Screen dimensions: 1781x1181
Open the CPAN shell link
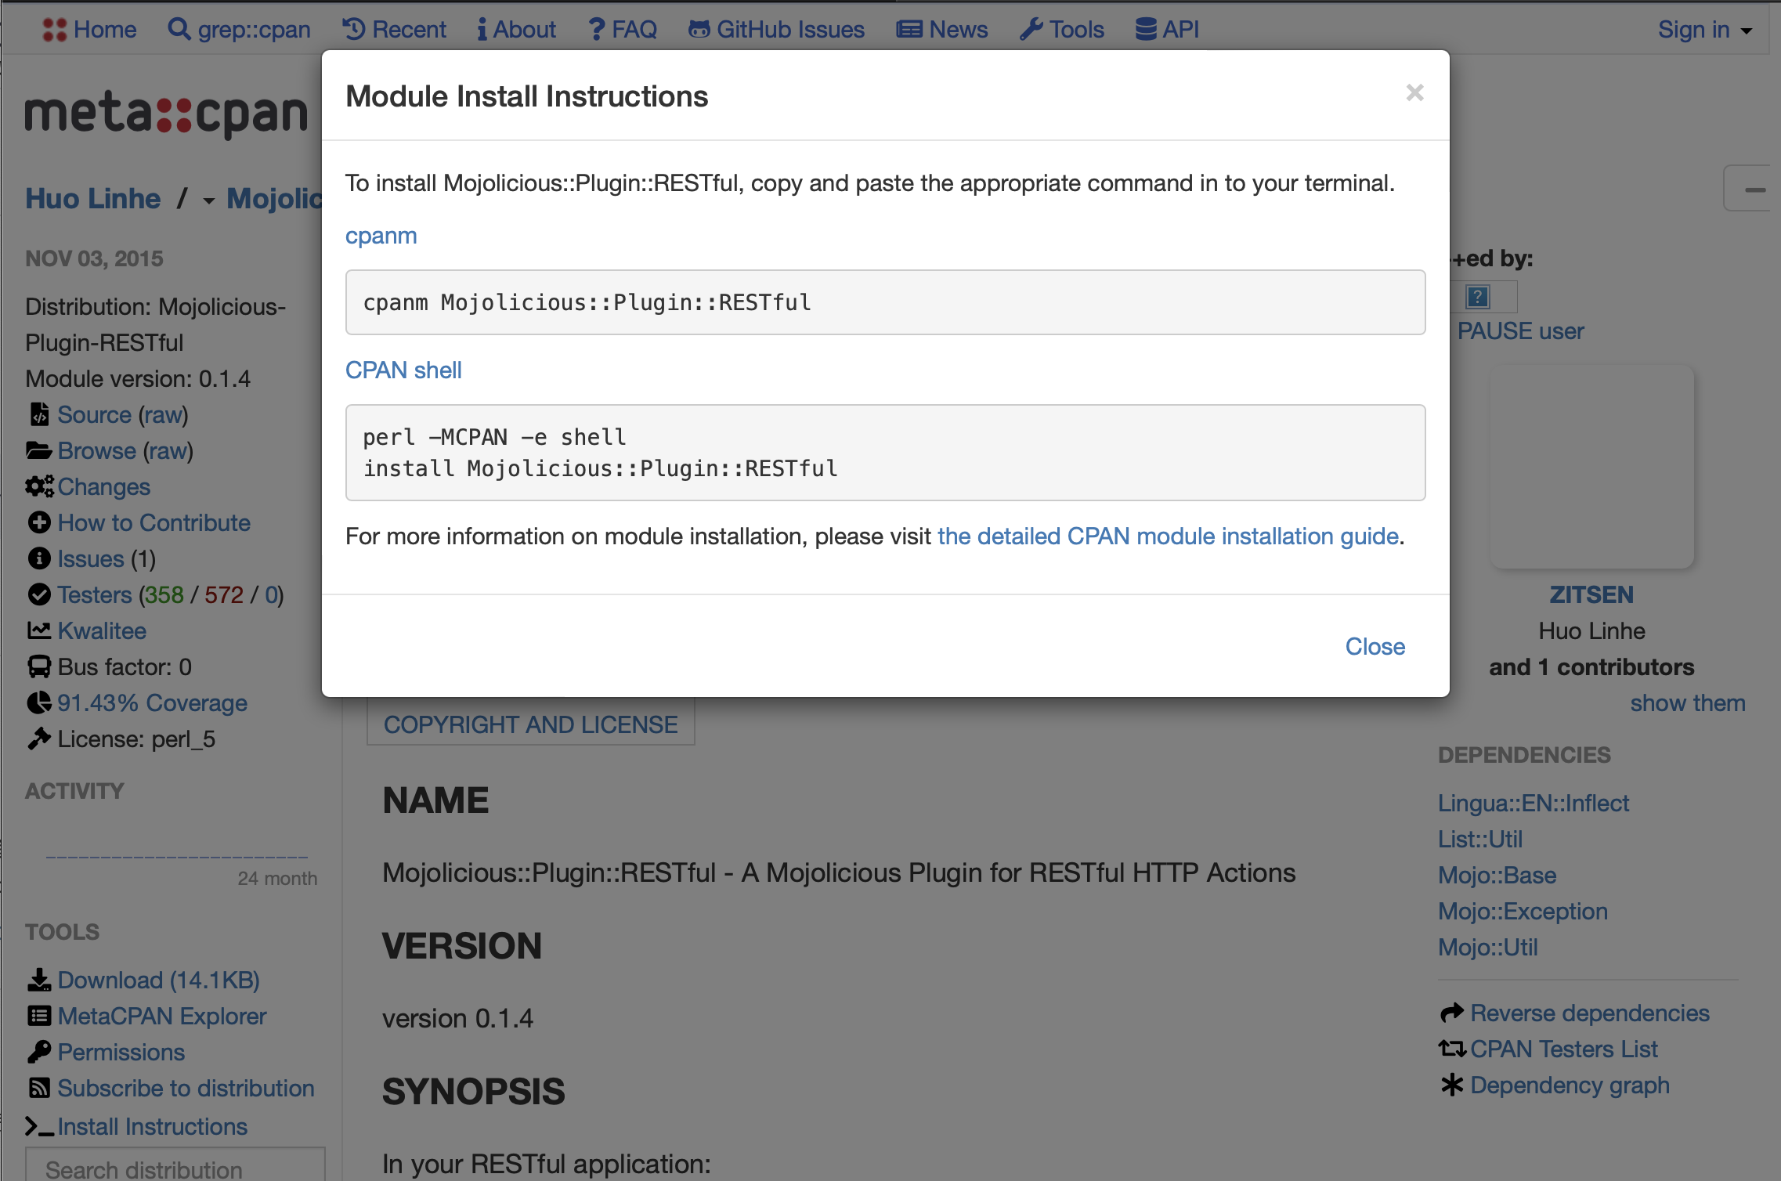(403, 370)
